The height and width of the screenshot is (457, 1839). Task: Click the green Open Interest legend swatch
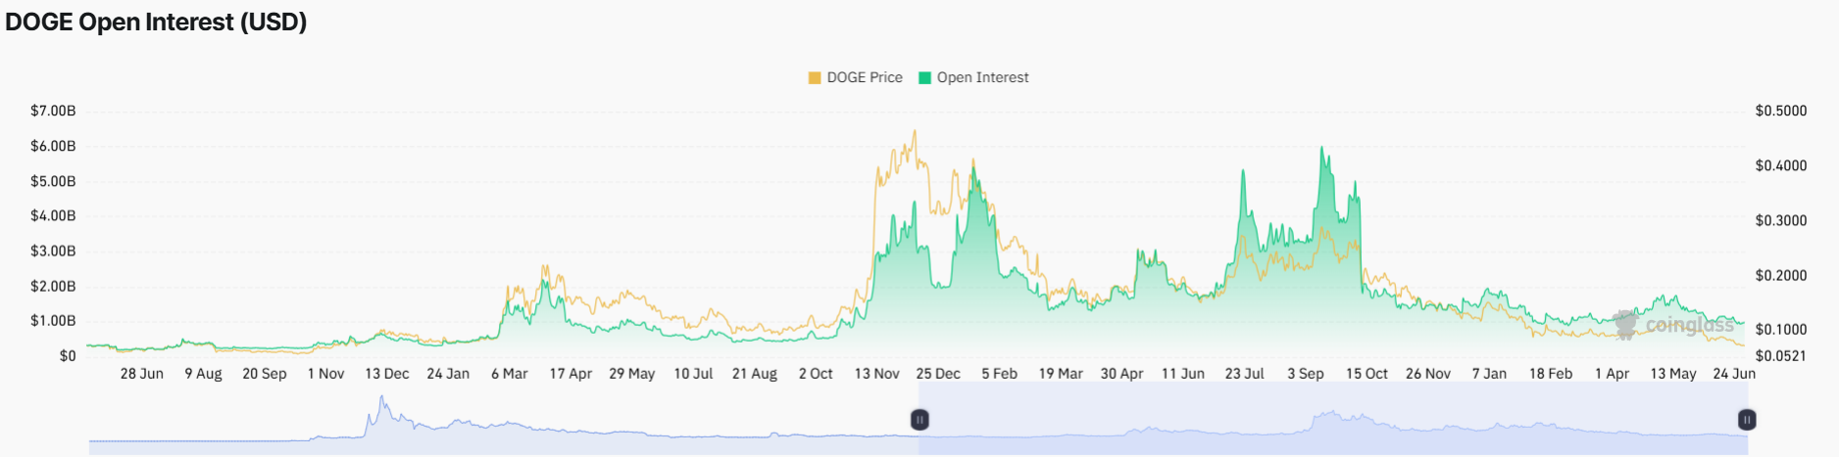point(924,78)
